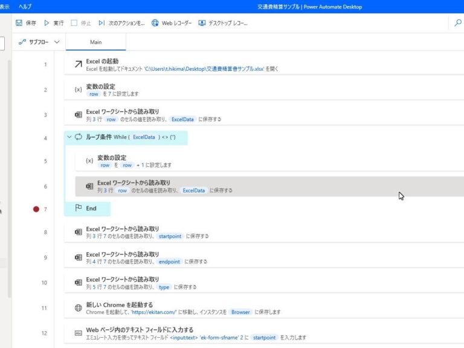Click the left panel vertical scrollbar
The image size is (464, 348).
(10, 179)
